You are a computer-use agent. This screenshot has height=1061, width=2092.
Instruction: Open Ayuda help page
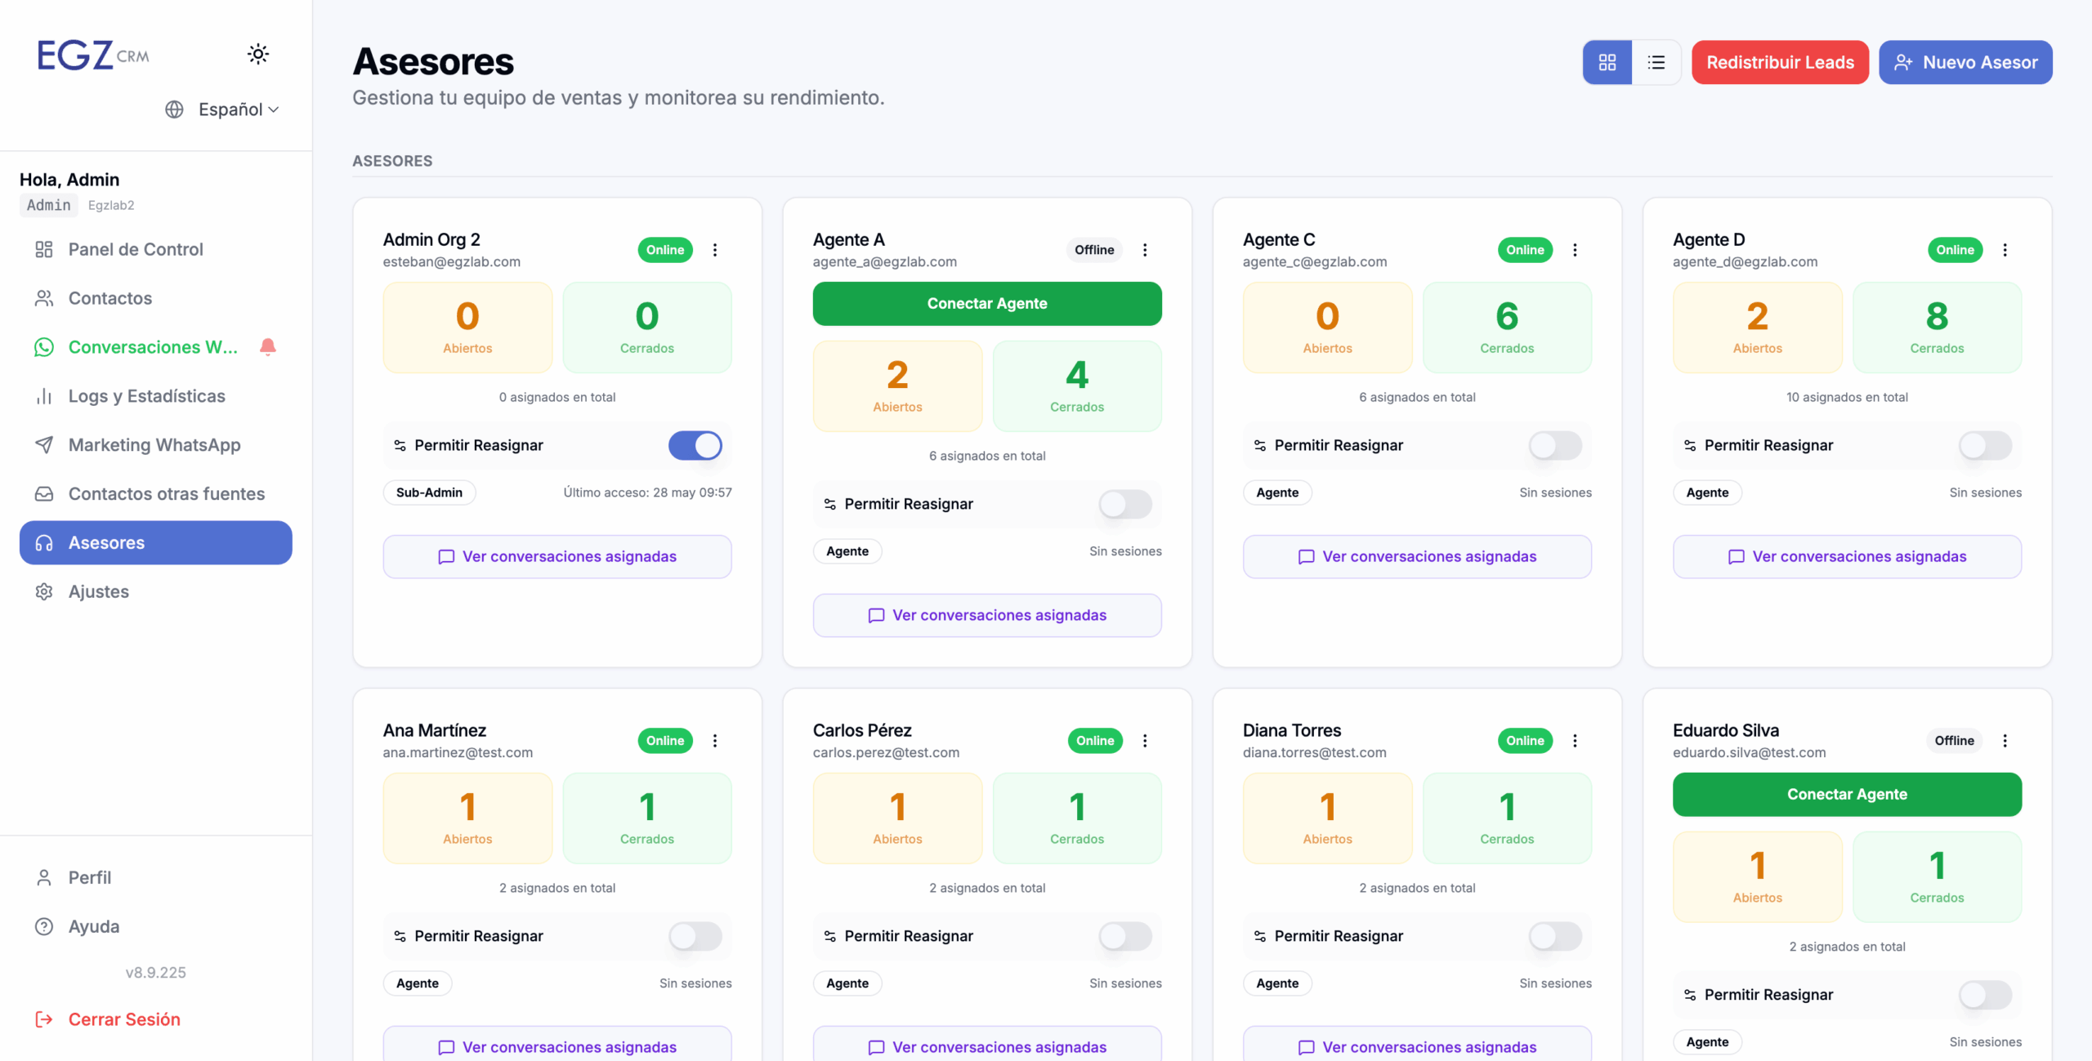[155, 926]
